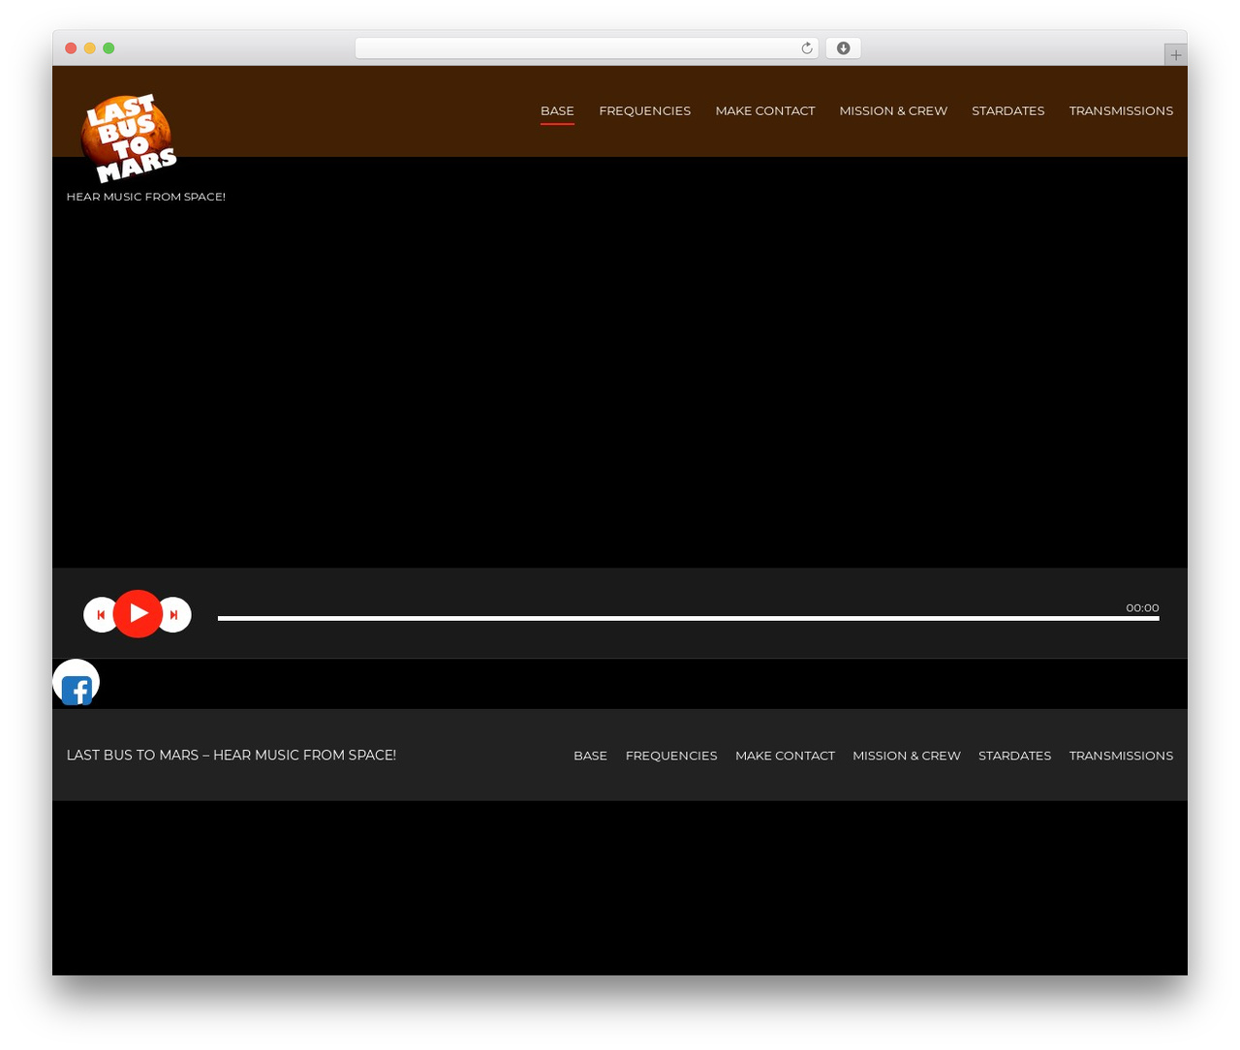Open STARDATES in the top menu
This screenshot has width=1240, height=1050.
(1008, 110)
